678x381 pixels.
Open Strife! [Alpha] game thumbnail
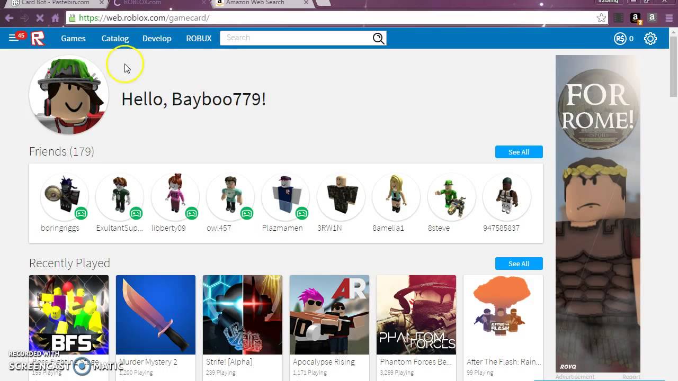click(243, 315)
